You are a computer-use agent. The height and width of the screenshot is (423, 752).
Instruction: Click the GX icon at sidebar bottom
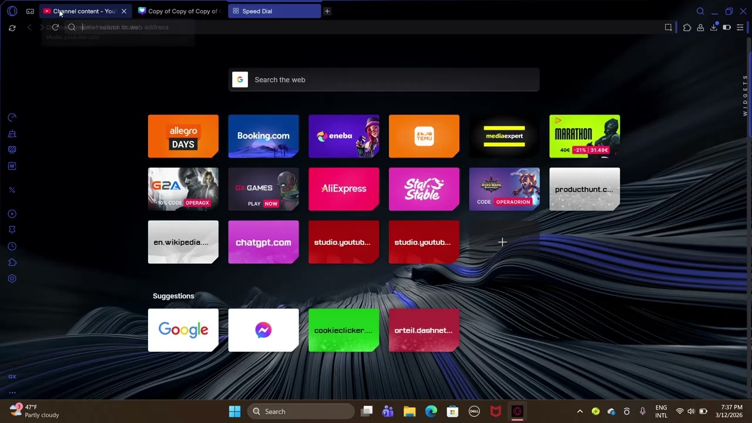coord(12,377)
